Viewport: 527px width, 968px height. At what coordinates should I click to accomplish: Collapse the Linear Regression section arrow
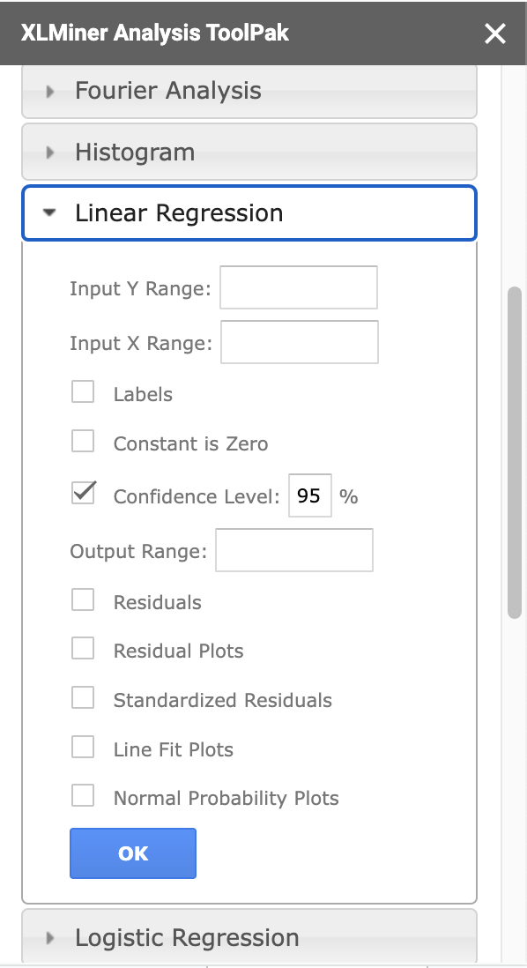coord(49,213)
